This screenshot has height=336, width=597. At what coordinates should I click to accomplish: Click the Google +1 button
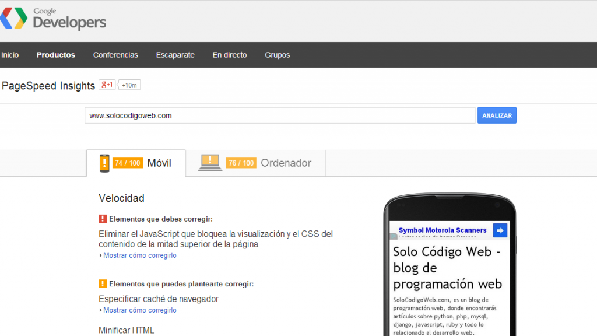point(107,85)
